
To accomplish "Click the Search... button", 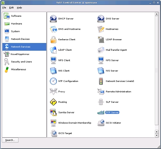I will coord(10,140).
